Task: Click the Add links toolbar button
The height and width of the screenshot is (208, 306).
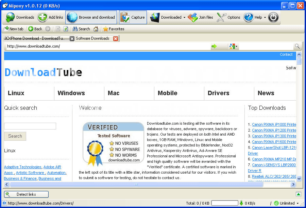Action: click(50, 17)
